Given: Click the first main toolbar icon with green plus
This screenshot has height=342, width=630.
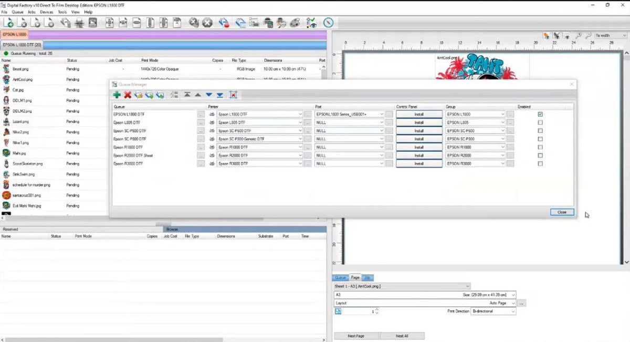Looking at the screenshot, I should (x=9, y=23).
